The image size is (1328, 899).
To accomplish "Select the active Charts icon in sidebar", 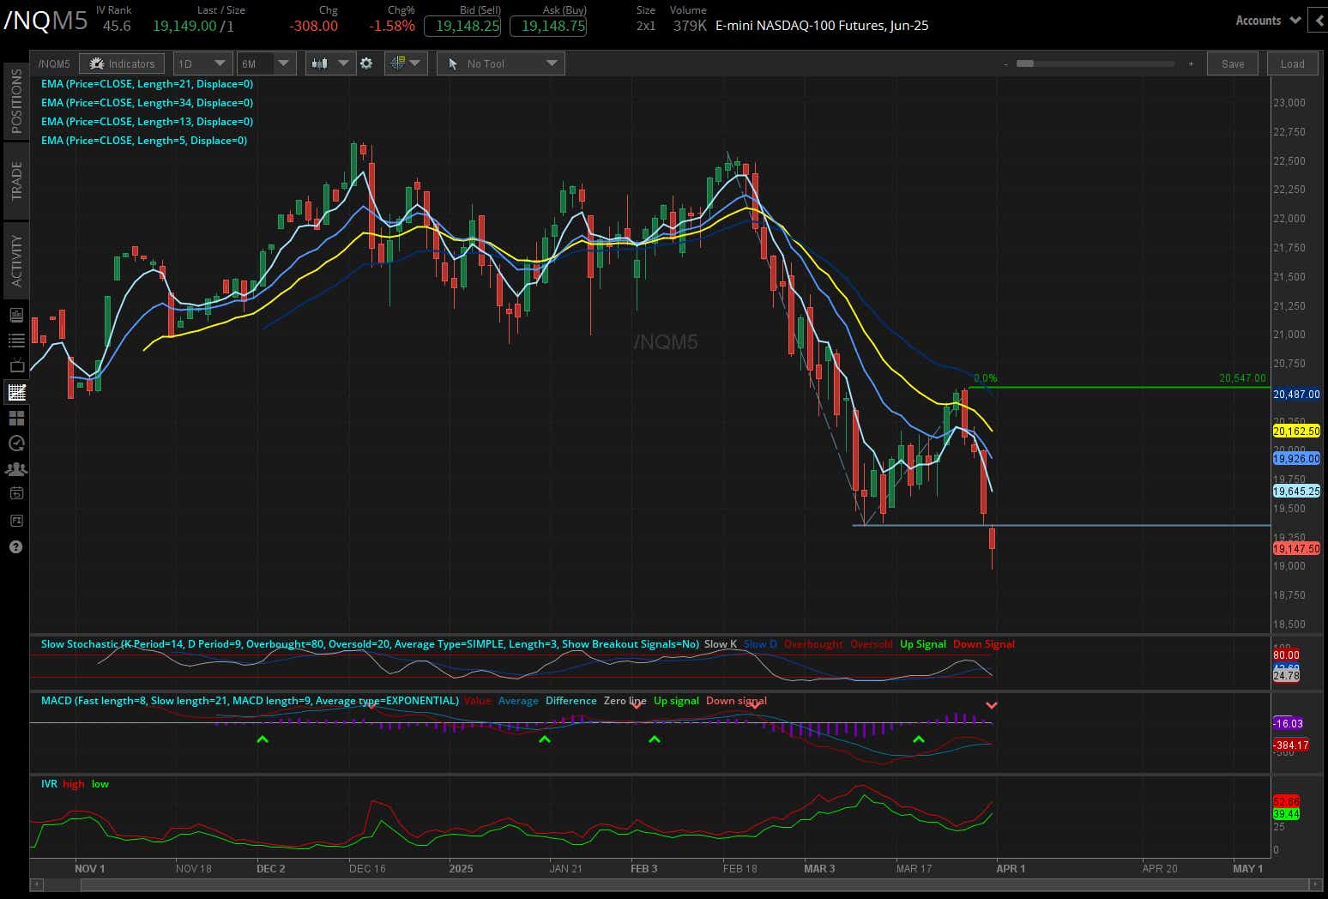I will 15,392.
